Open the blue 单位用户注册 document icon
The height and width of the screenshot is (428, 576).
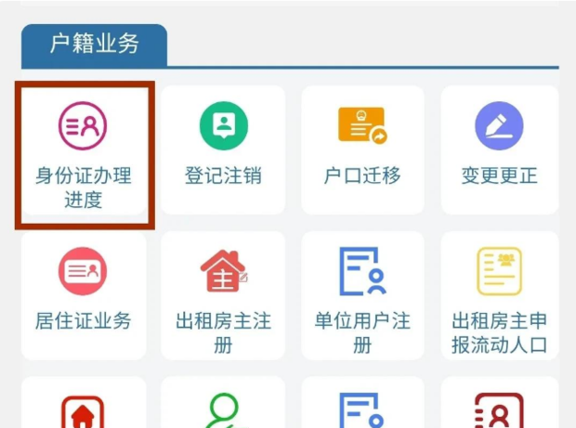362,271
